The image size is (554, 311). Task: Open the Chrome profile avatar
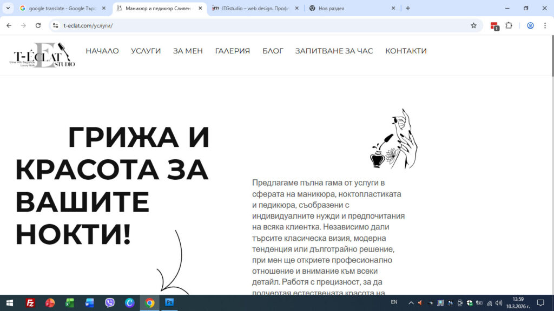click(530, 25)
